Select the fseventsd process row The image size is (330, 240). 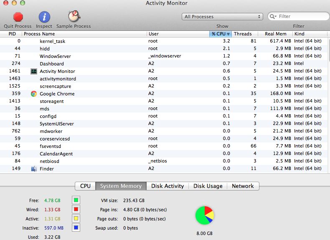click(x=164, y=146)
